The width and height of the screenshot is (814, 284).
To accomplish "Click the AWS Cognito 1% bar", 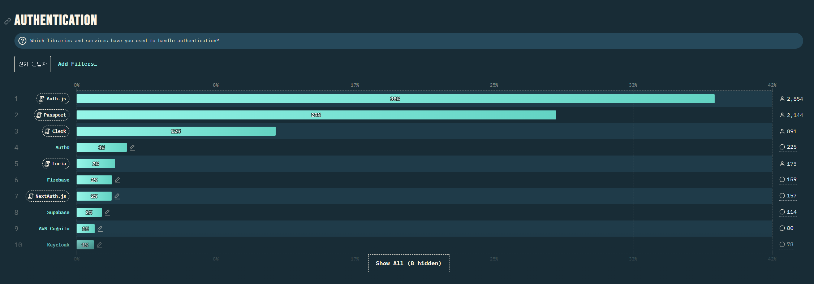I will click(x=85, y=229).
